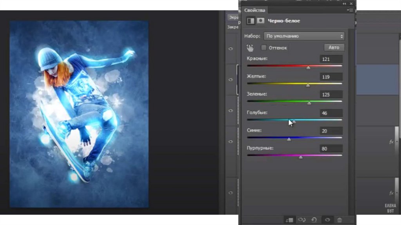The height and width of the screenshot is (225, 401).
Task: Toggle the topmost layer eye in the Layers panel
Action: point(231,48)
